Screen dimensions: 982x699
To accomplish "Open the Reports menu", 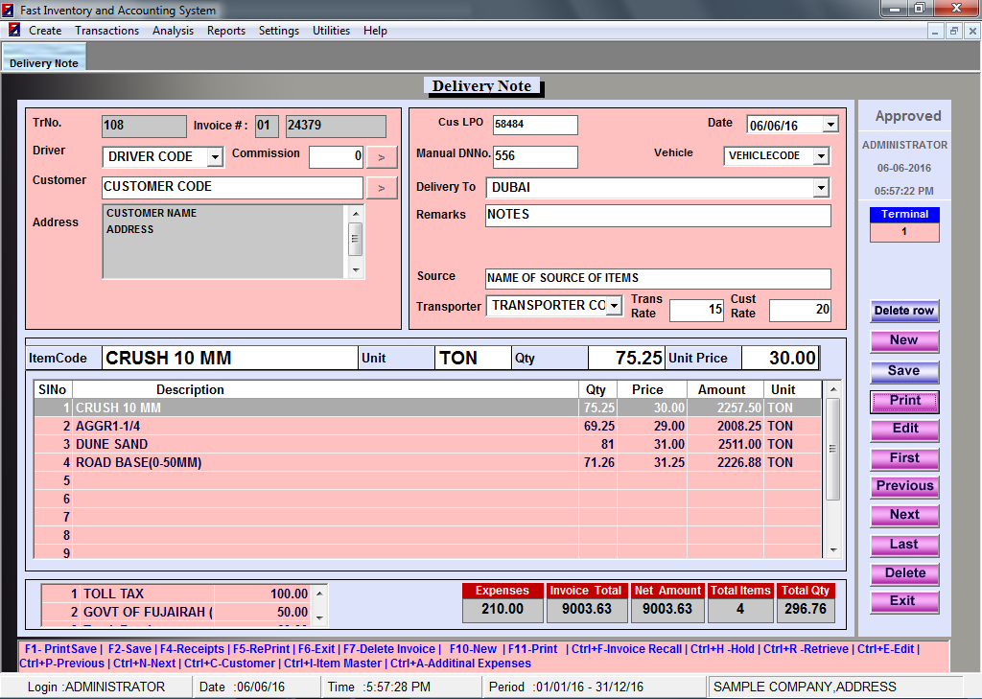I will click(226, 31).
